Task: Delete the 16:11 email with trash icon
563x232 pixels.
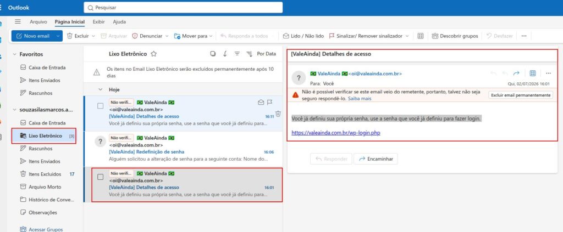Action: tap(278, 114)
